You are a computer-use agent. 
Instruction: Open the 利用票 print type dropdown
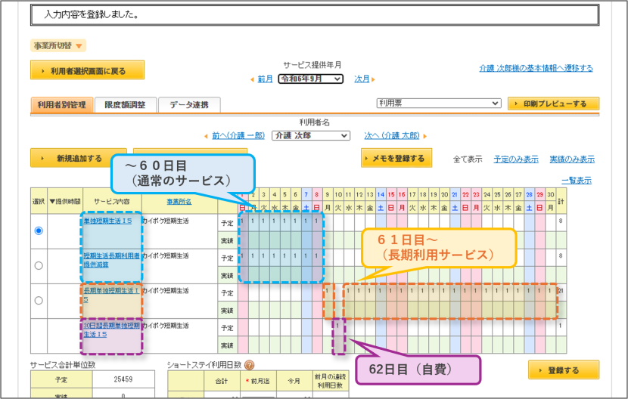pyautogui.click(x=439, y=104)
